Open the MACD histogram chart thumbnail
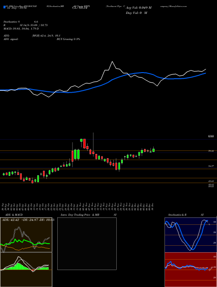Viewport: 217px width, 287px height. (x=26, y=270)
